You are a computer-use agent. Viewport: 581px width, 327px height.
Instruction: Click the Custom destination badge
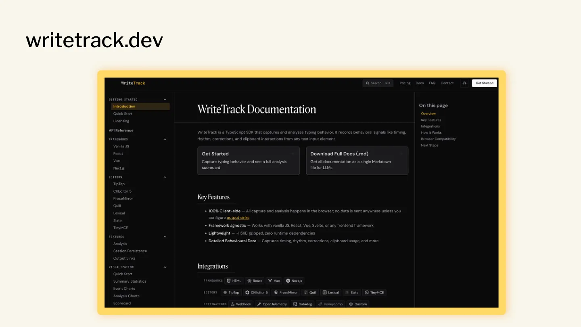[x=358, y=304]
